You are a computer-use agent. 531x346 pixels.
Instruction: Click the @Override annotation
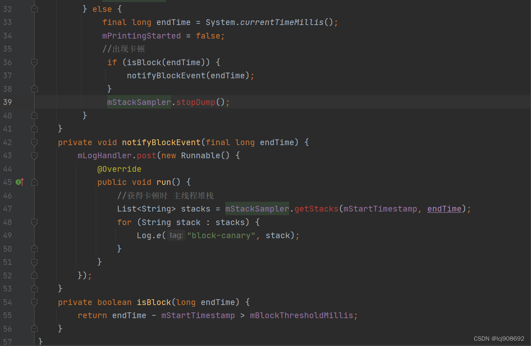pos(119,169)
